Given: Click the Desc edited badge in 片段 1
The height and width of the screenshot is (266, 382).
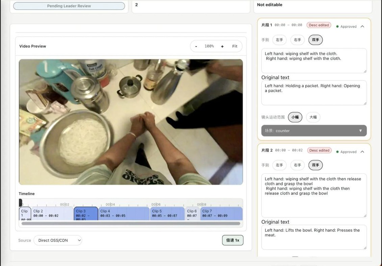Looking at the screenshot, I should (319, 25).
